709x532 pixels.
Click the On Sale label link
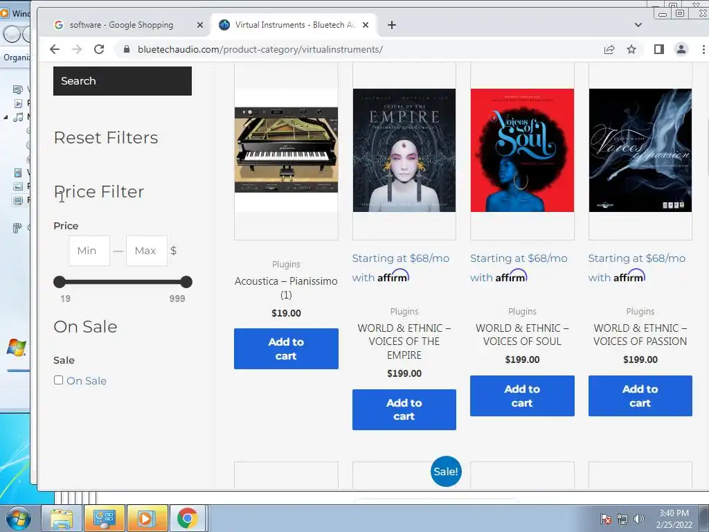87,381
